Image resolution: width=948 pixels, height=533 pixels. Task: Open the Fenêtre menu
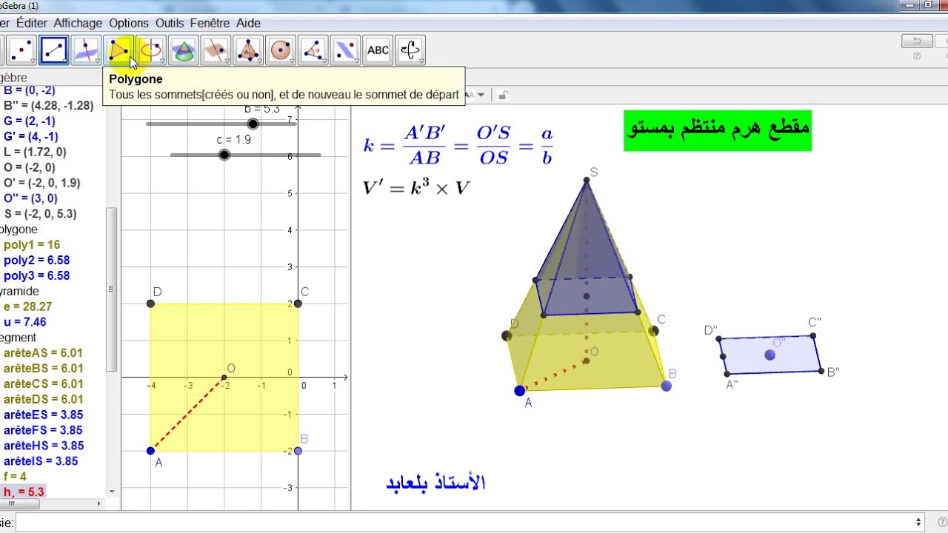pos(210,23)
